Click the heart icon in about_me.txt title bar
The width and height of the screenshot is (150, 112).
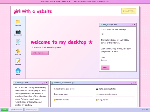(15, 83)
